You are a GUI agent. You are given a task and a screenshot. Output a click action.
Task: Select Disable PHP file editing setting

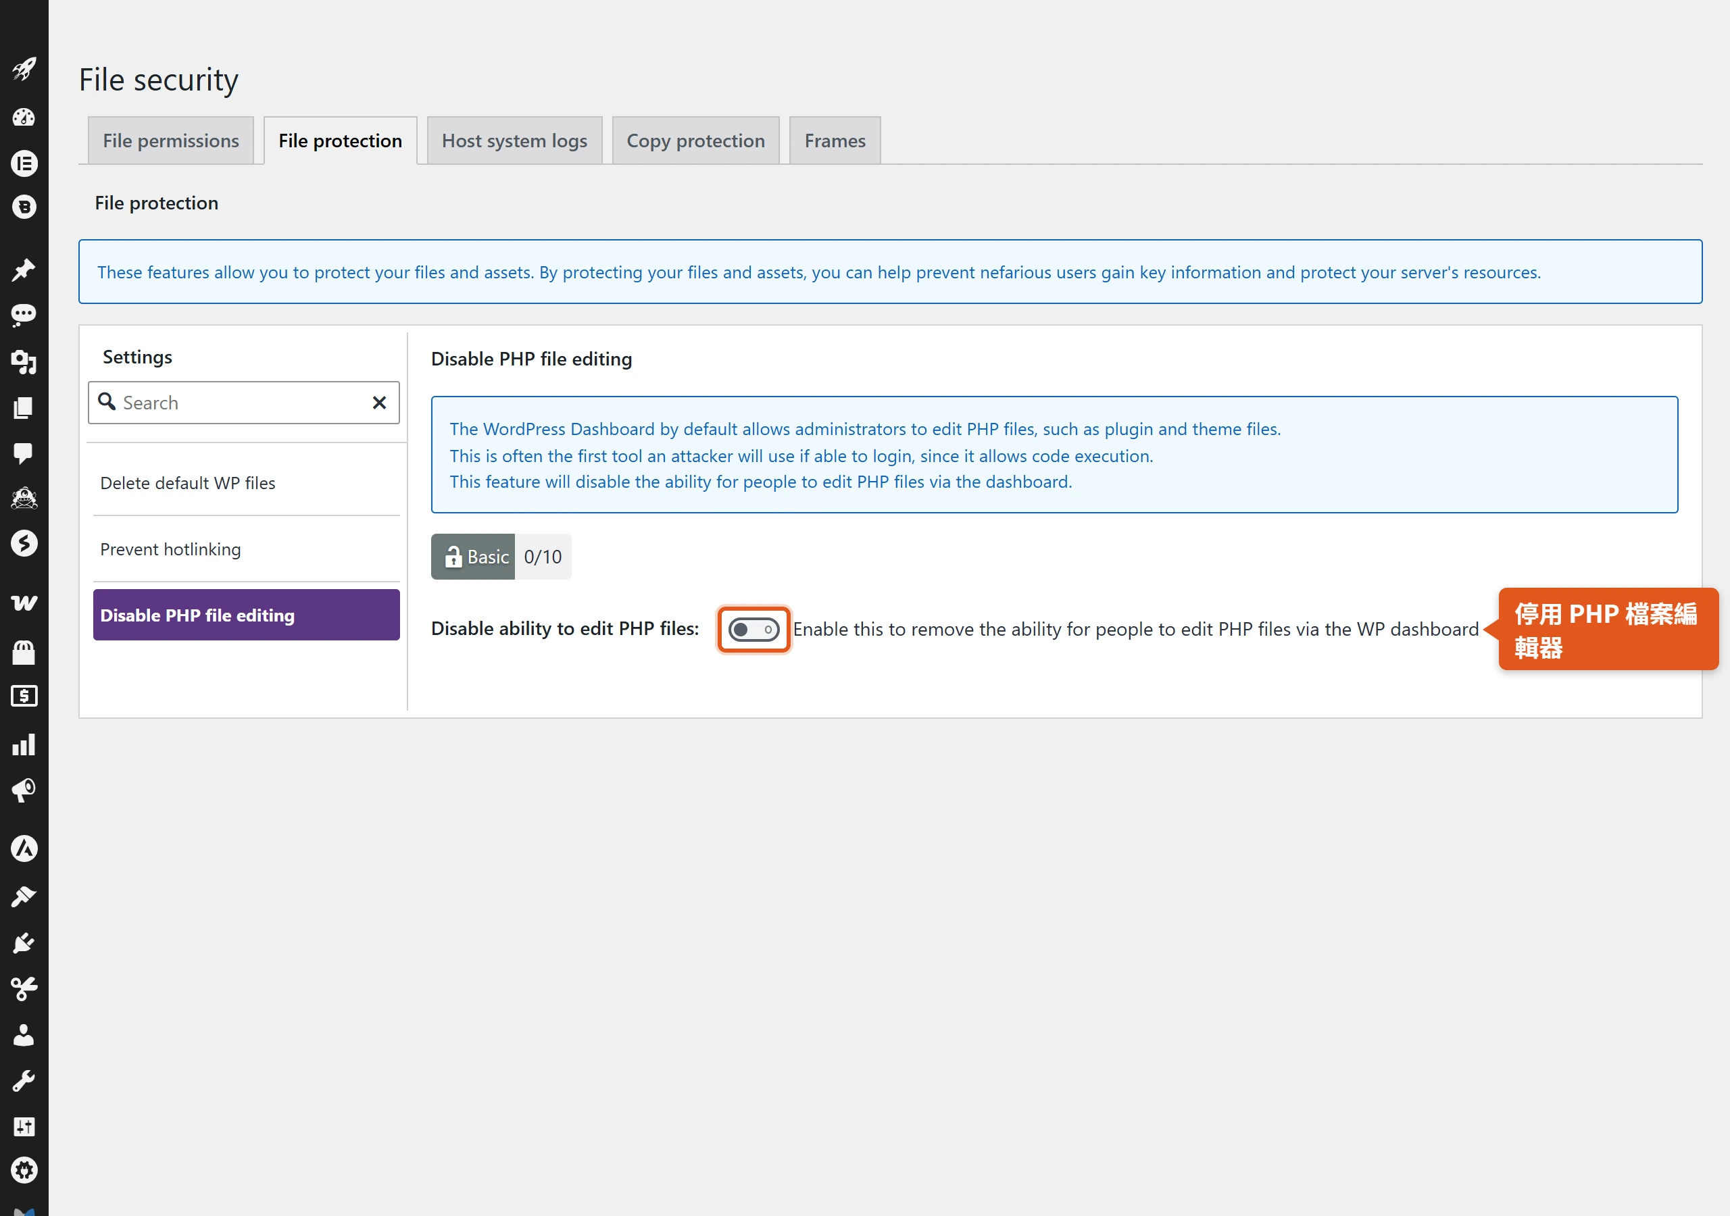[247, 615]
